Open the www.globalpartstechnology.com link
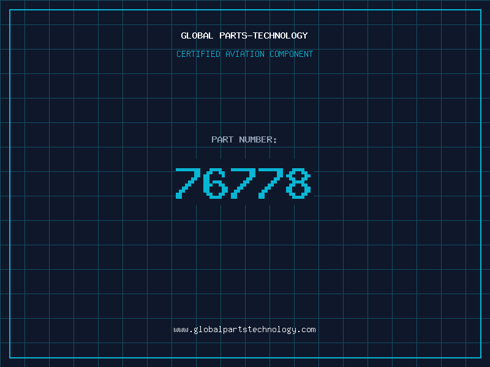This screenshot has height=367, width=490. point(244,330)
